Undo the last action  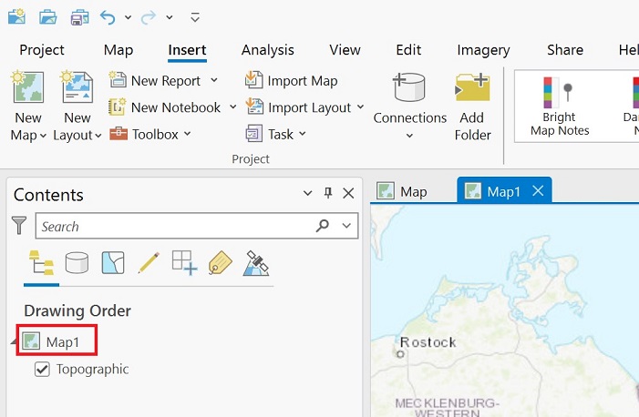tap(108, 17)
